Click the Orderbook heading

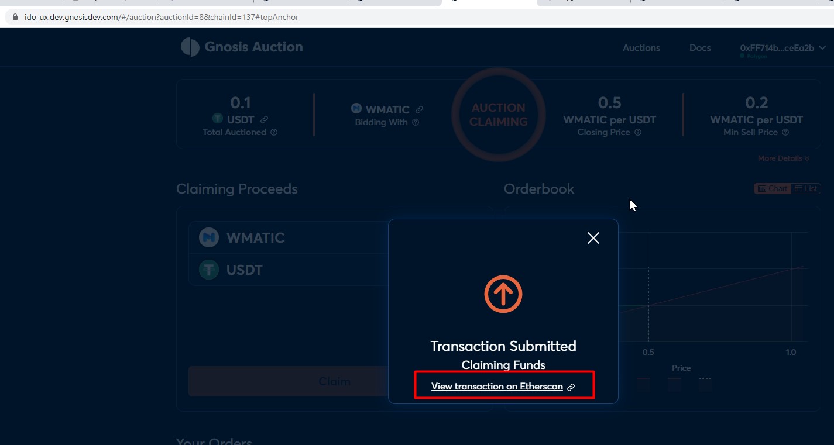pos(539,189)
